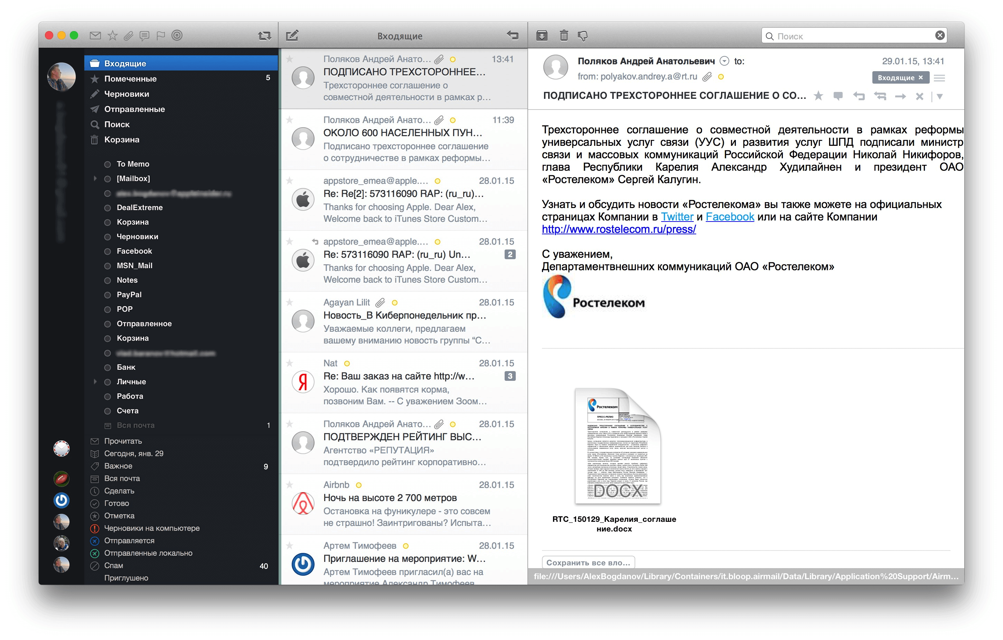The image size is (1003, 640).
Task: Select the Черновики на компьютере folder
Action: (x=181, y=528)
